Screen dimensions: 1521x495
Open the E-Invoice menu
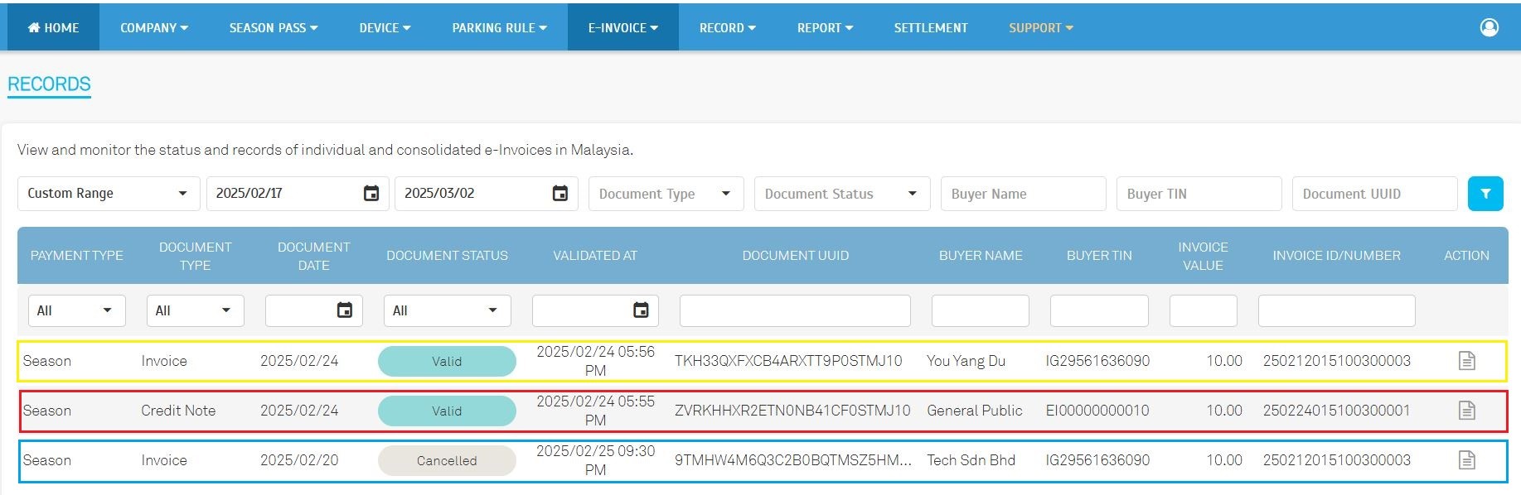point(622,27)
